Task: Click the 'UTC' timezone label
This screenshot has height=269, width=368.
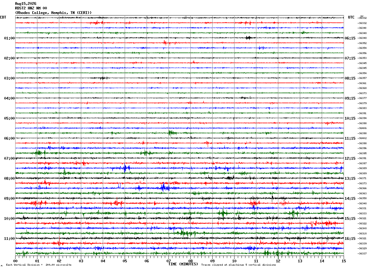Action: 351,17
